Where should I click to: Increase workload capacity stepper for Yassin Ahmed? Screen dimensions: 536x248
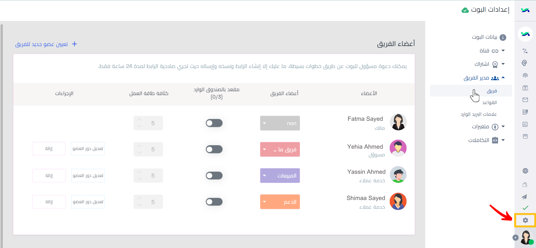point(140,172)
